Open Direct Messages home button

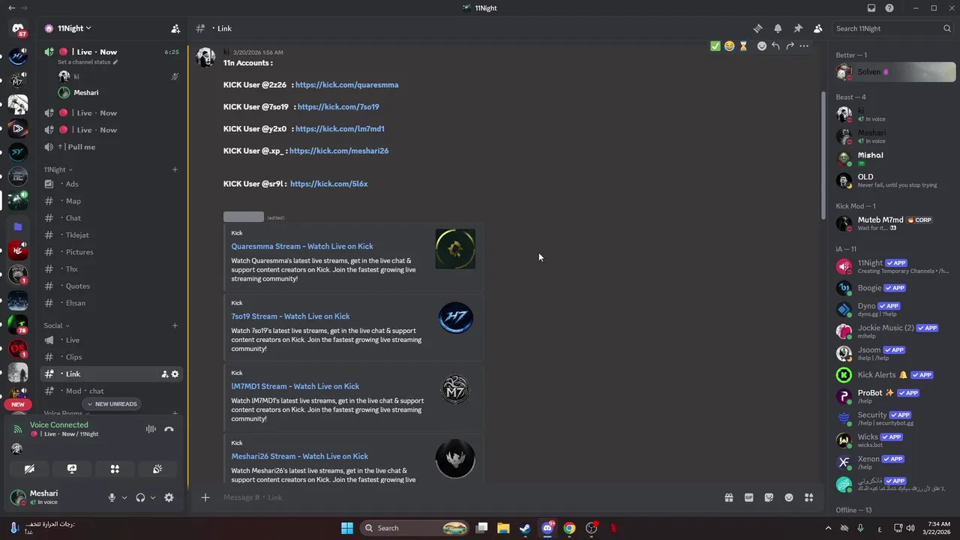coord(18,29)
